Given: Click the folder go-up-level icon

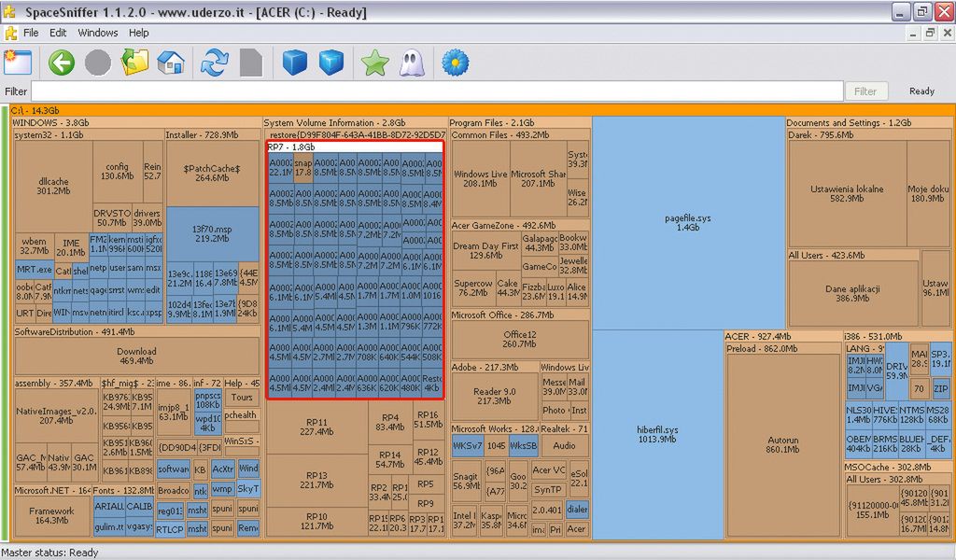Looking at the screenshot, I should point(135,63).
